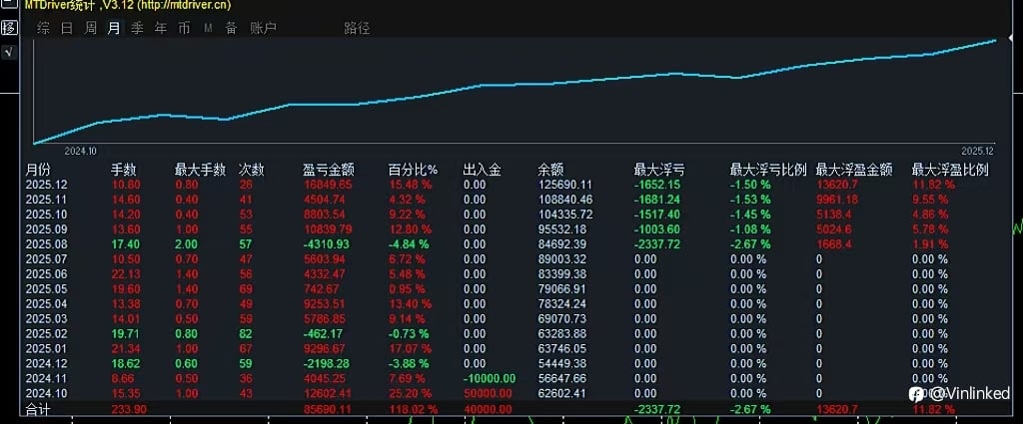Switch to the 日 daily tab
The width and height of the screenshot is (1023, 424).
tap(67, 28)
